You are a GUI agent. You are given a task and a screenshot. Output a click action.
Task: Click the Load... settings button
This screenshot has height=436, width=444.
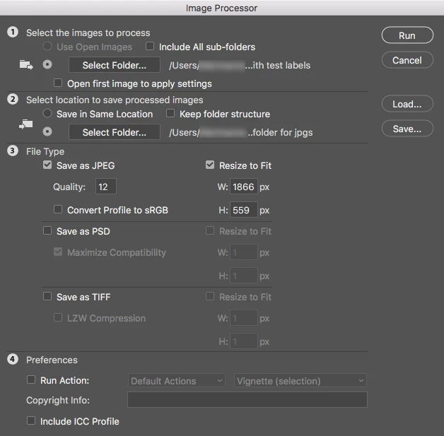click(407, 104)
